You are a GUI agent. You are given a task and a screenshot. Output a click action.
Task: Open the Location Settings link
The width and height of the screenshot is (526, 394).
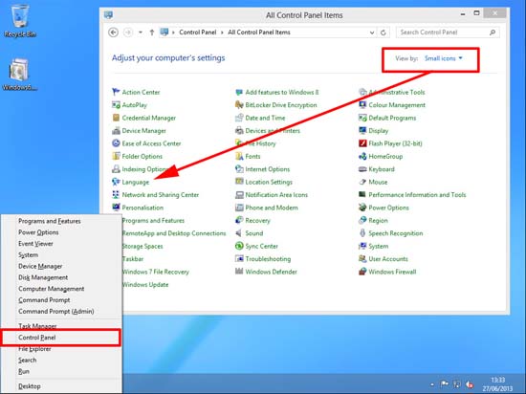point(269,182)
